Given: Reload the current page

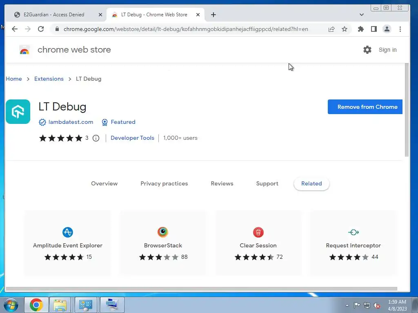Looking at the screenshot, I should [x=41, y=29].
